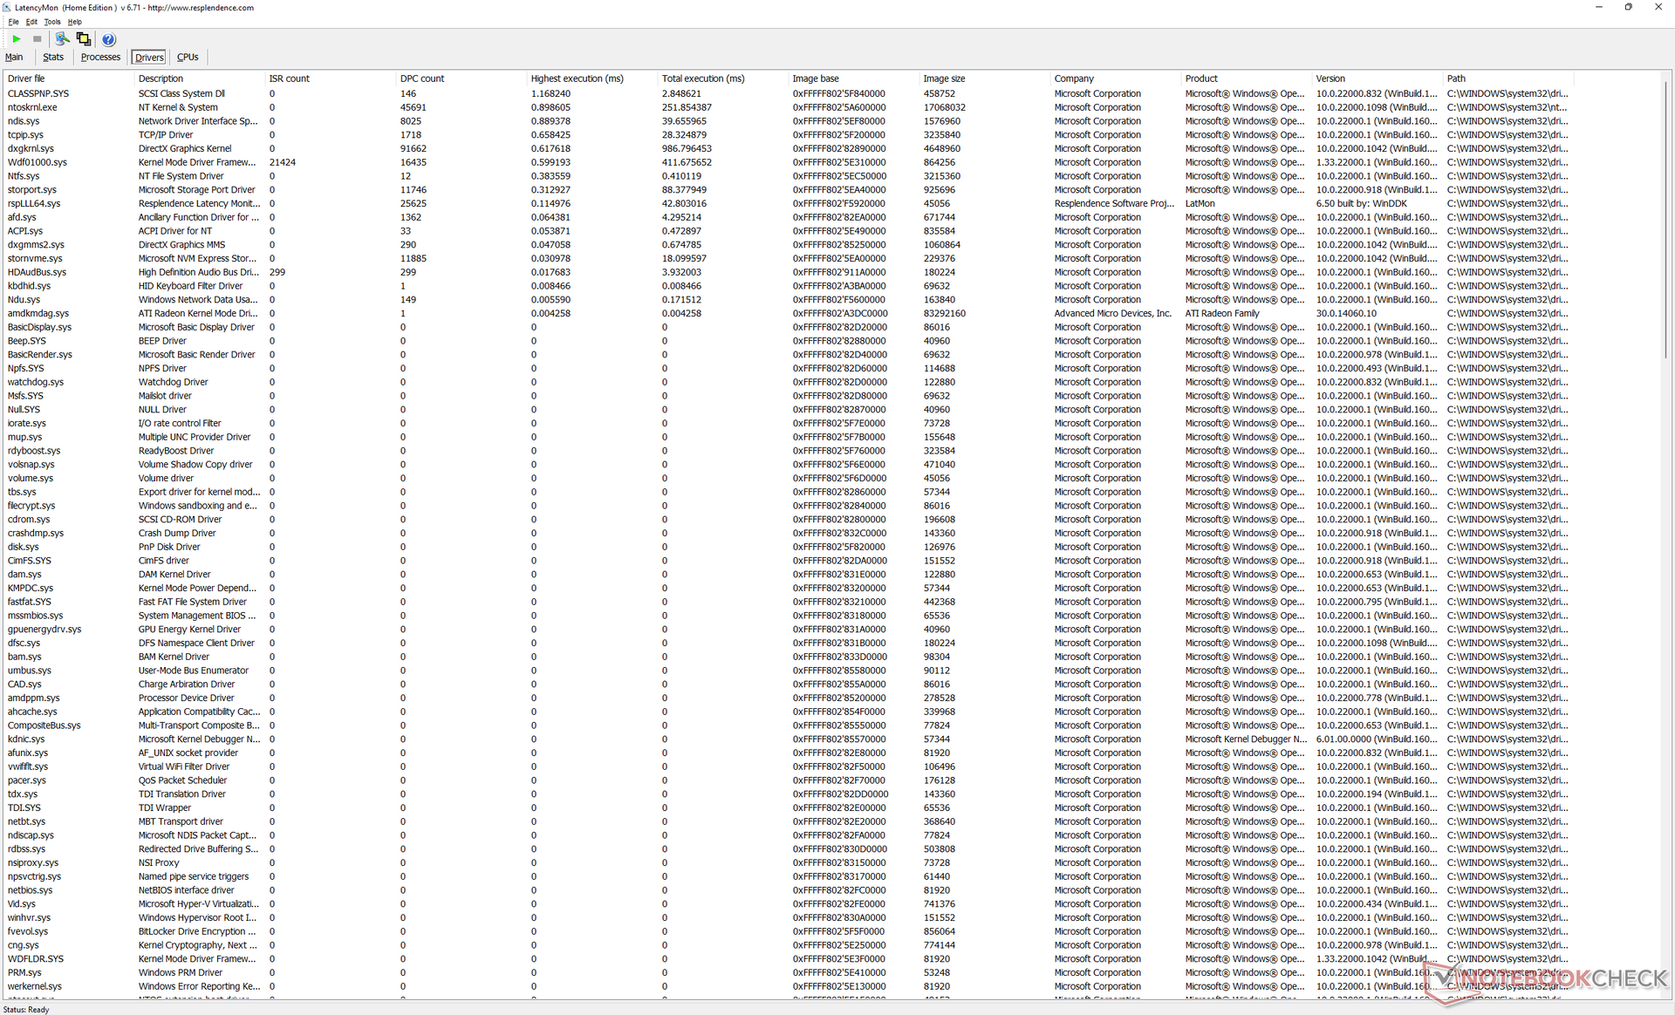Image resolution: width=1675 pixels, height=1015 pixels.
Task: Open help via blue question mark icon
Action: pos(108,39)
